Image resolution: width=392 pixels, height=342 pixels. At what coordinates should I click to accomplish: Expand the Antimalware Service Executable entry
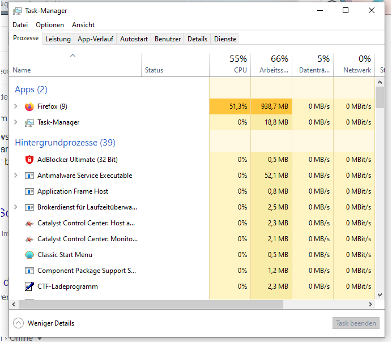click(16, 176)
